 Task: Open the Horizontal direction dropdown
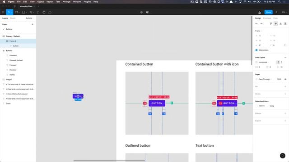[x=264, y=62]
